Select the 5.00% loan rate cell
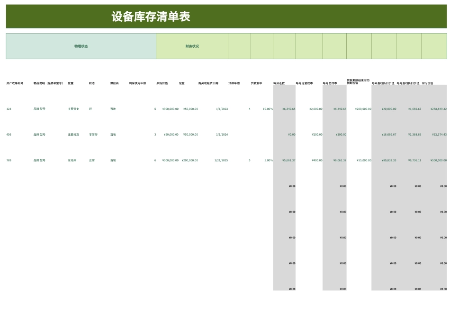The image size is (450, 318). pos(269,160)
